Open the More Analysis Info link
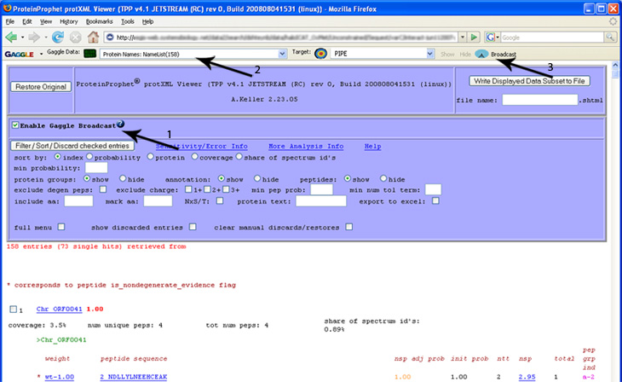Viewport: 622px width, 382px height. pyautogui.click(x=306, y=146)
